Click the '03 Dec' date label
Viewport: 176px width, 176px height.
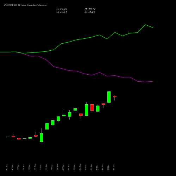click(108, 167)
